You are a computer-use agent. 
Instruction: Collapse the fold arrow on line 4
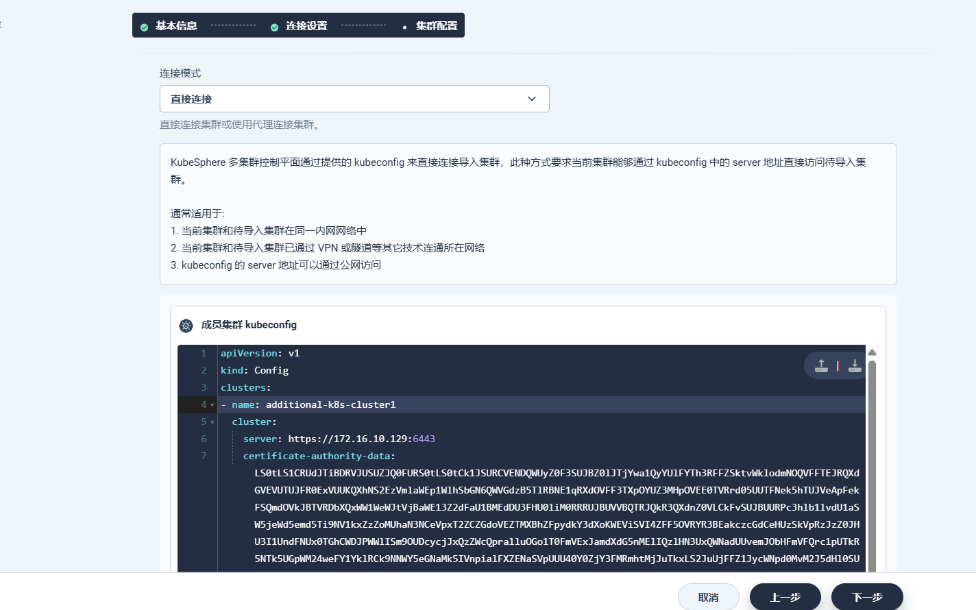(212, 405)
